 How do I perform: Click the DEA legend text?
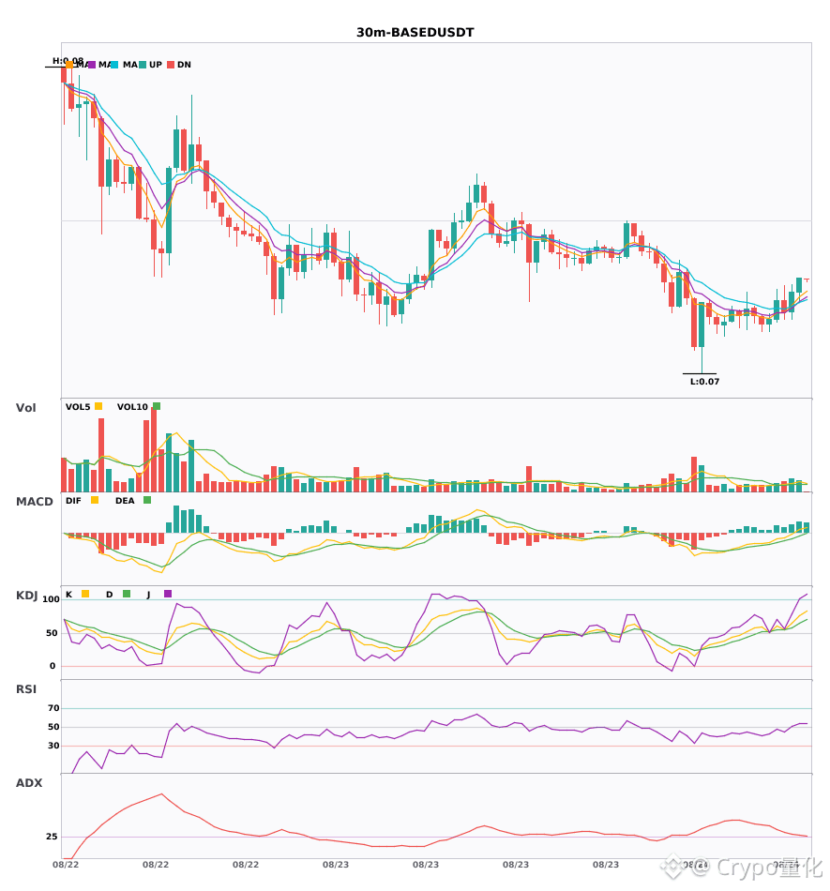[125, 501]
